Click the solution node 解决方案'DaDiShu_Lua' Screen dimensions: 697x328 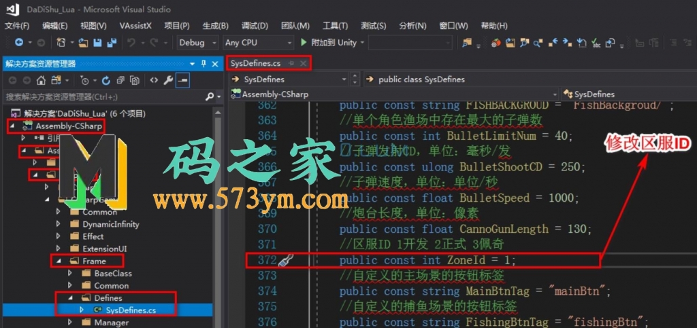[84, 114]
